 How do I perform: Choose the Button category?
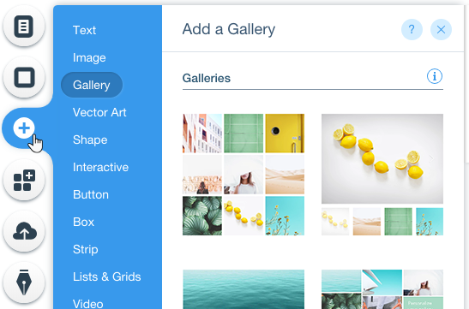91,194
